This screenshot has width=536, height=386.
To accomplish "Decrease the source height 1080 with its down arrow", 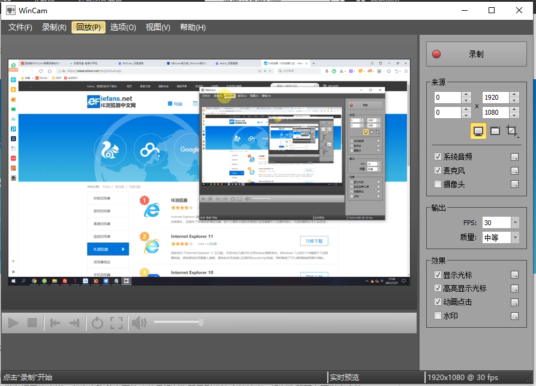I will [x=514, y=116].
